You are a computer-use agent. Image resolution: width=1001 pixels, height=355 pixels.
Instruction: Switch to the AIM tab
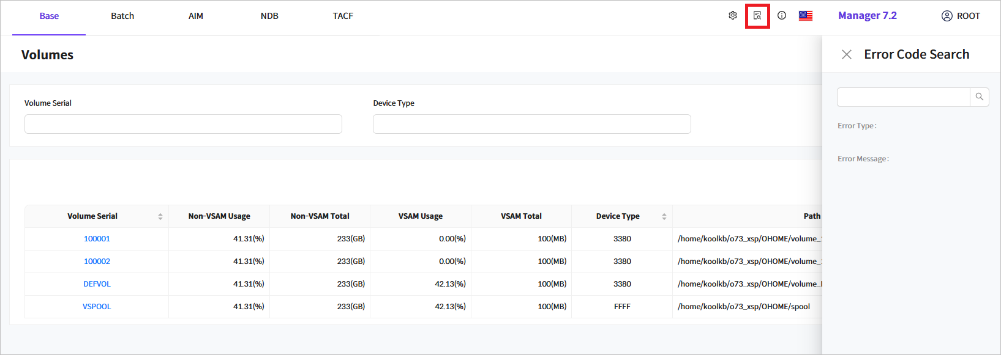coord(196,16)
